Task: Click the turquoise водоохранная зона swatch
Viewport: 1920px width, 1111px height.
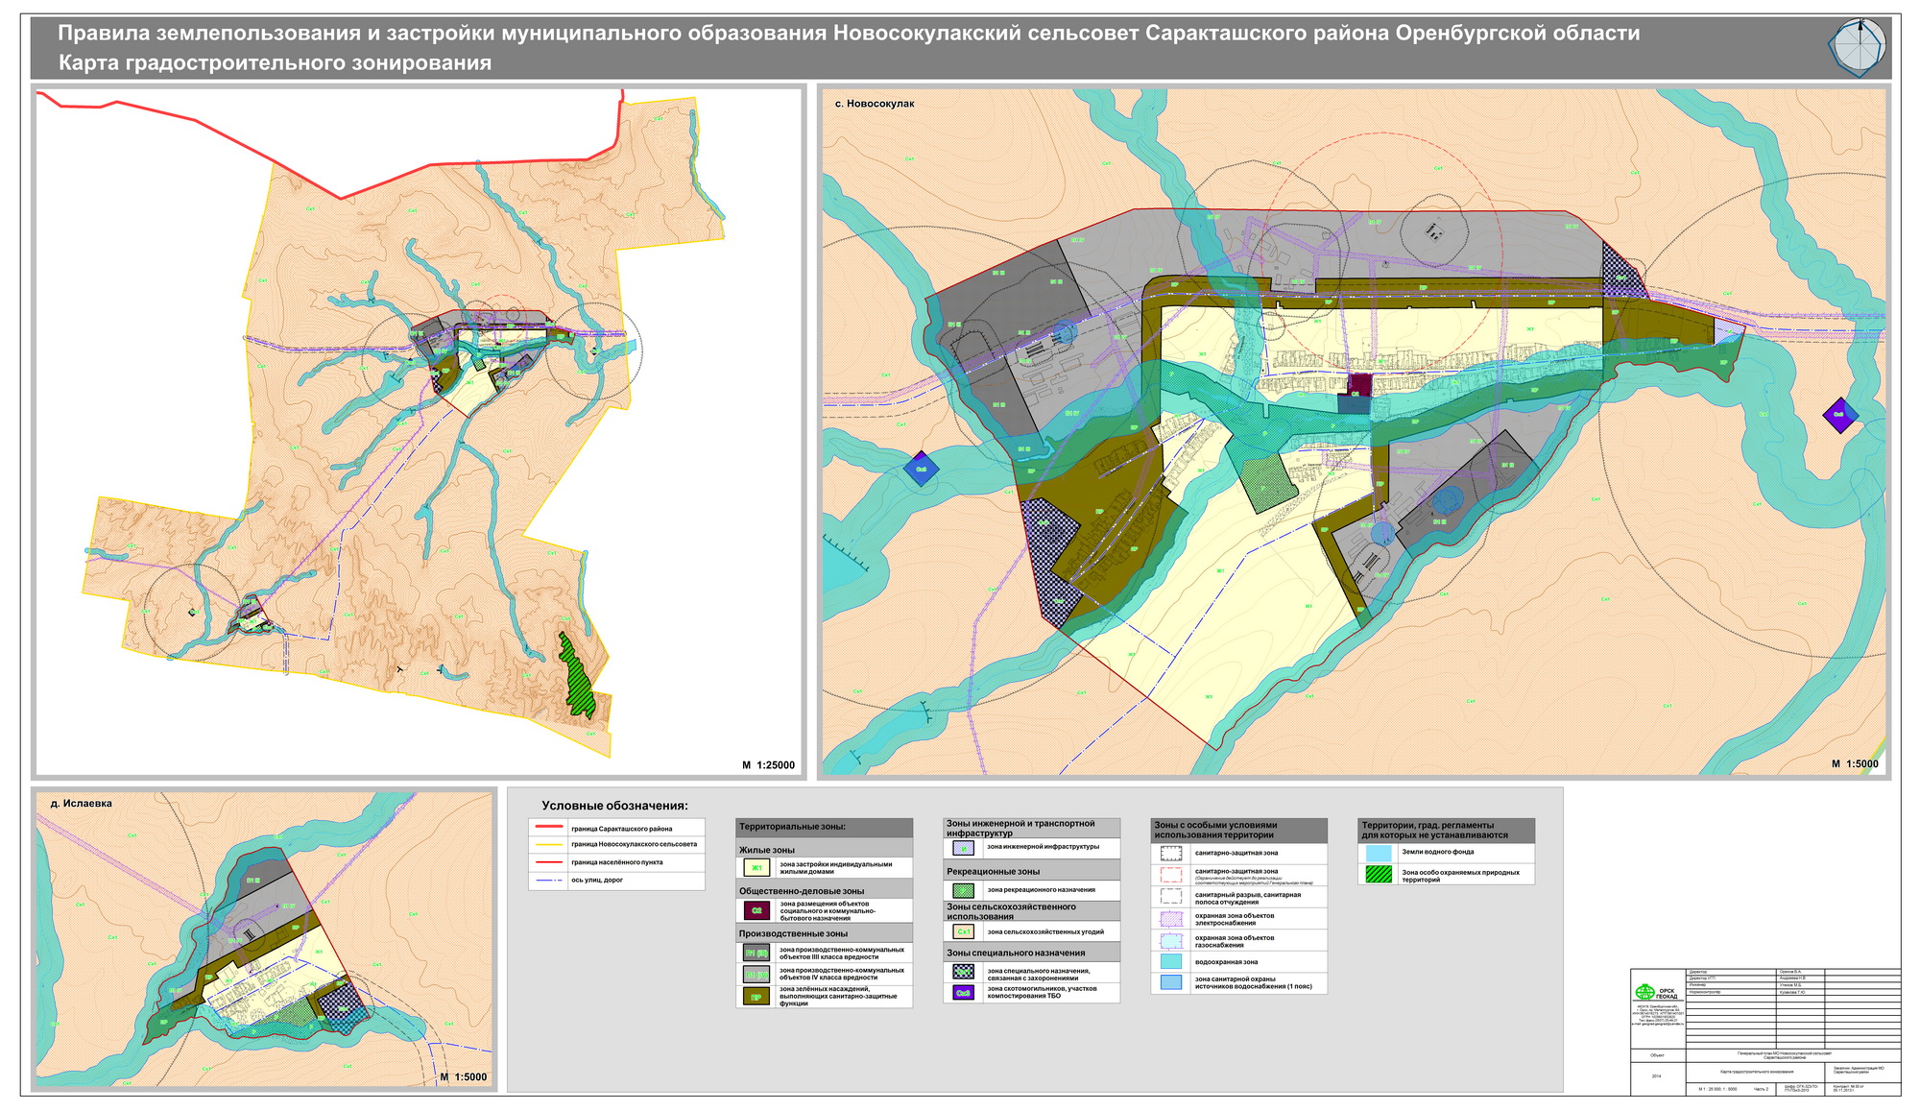Action: coord(1170,961)
